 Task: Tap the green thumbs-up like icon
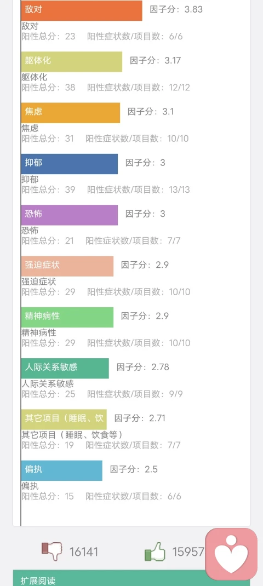(155, 551)
